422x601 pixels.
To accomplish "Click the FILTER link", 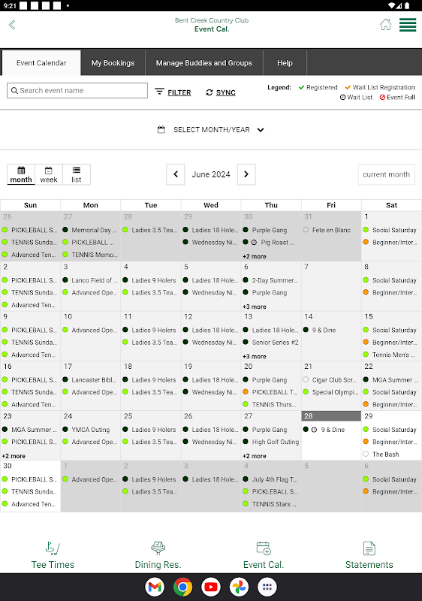I will (179, 92).
